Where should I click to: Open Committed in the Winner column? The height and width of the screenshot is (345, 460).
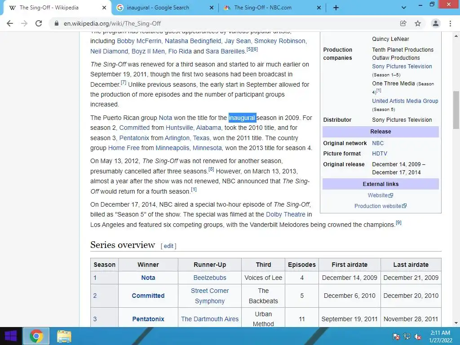tap(148, 296)
